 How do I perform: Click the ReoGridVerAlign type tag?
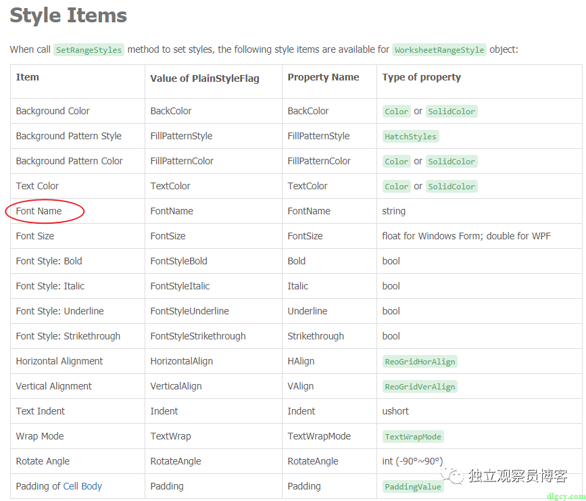(420, 386)
